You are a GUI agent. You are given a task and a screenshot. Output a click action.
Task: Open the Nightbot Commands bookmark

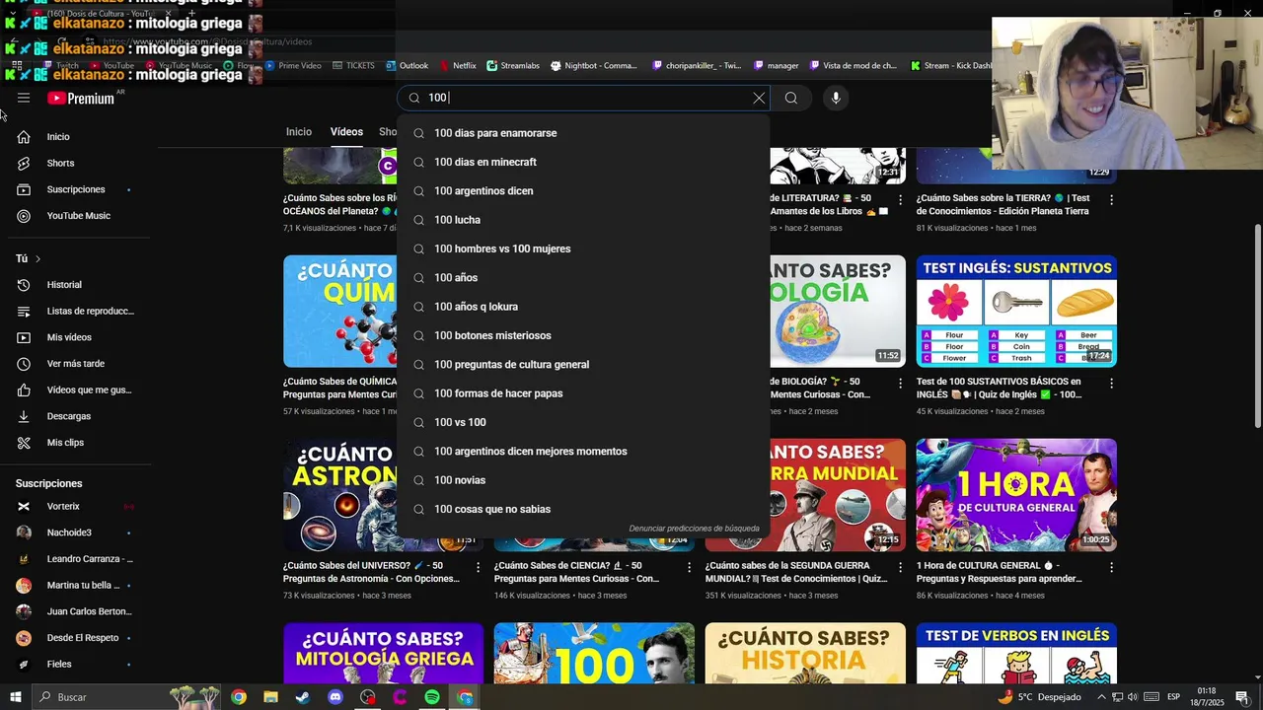pos(594,66)
